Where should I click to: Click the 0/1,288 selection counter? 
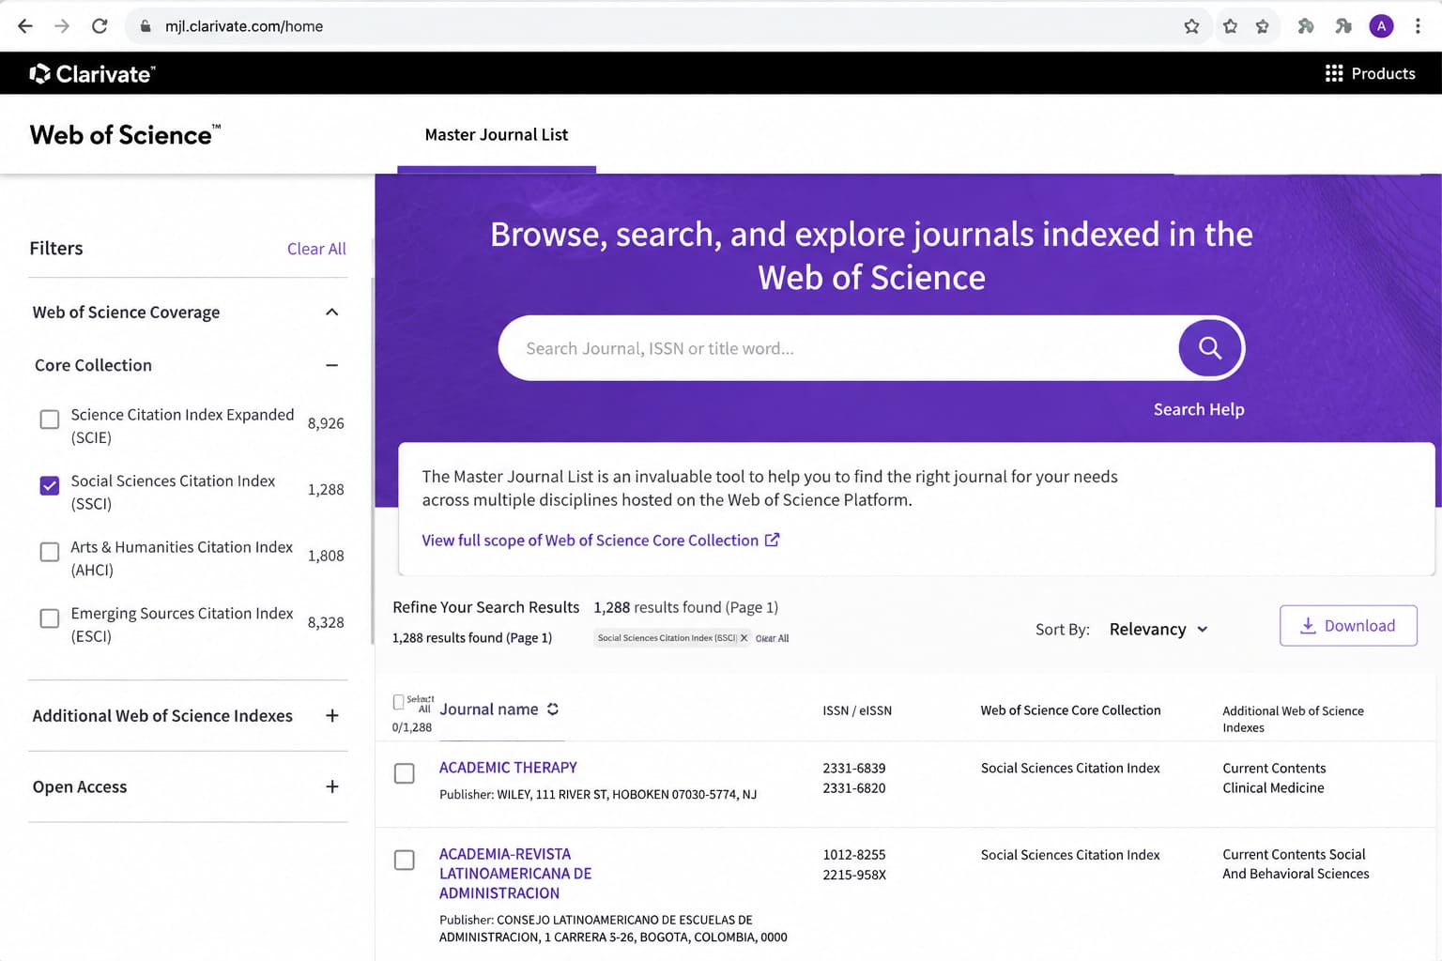412,727
